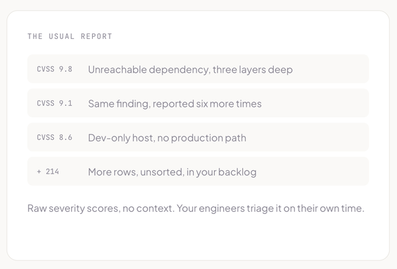Click the 'Raw severity scores, no context.' sentence

click(x=101, y=208)
